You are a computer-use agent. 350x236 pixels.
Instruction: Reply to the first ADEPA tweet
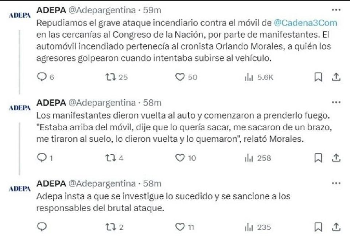[x=43, y=77]
